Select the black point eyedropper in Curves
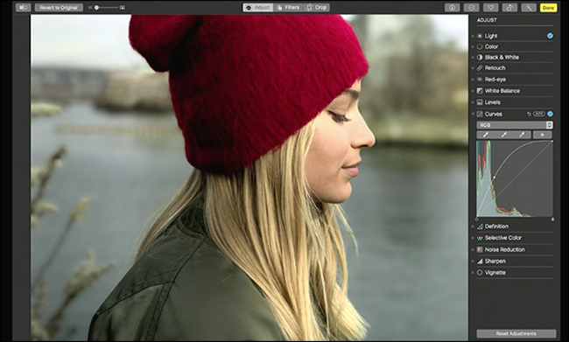The width and height of the screenshot is (569, 342). click(x=486, y=135)
